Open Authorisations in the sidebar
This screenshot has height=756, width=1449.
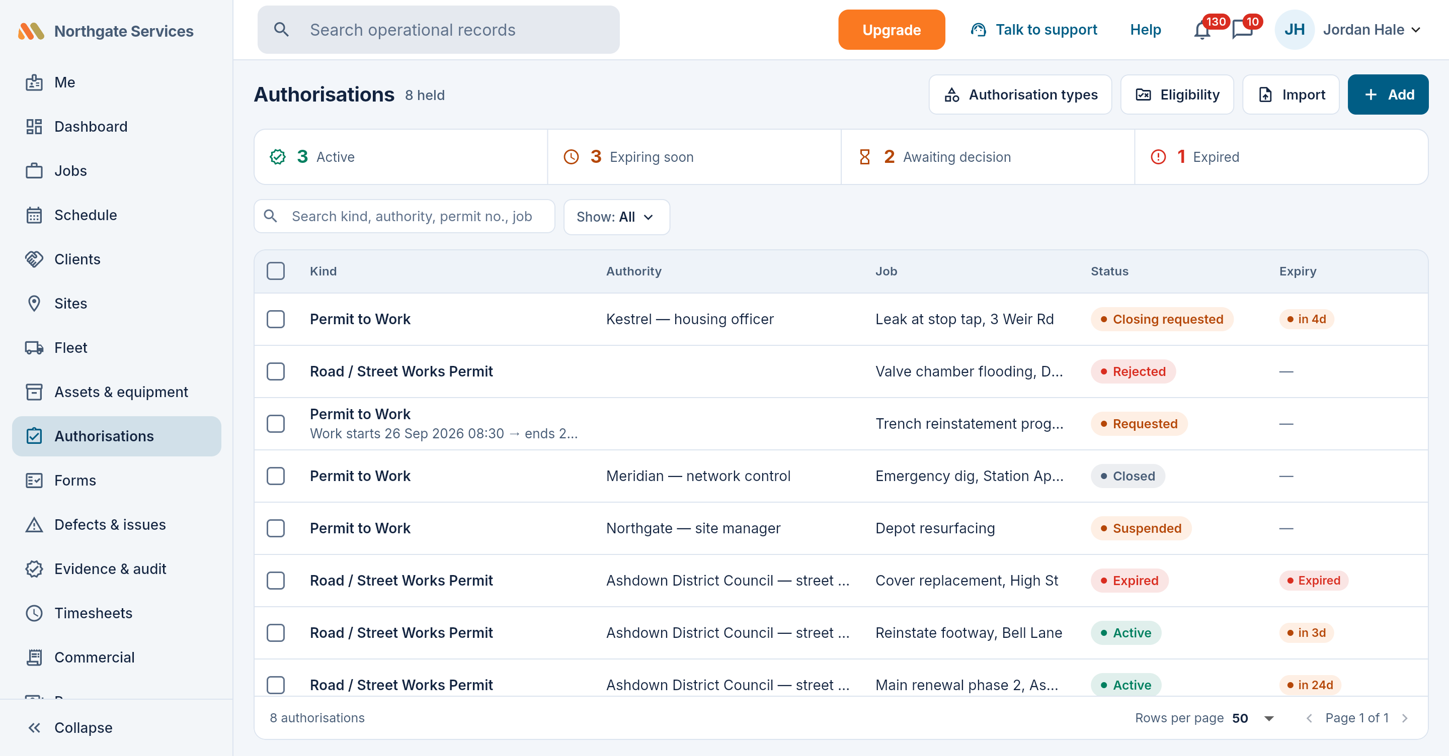[x=116, y=436]
